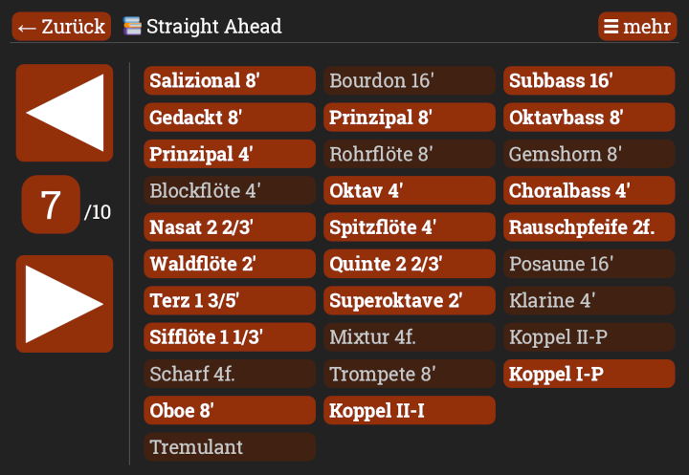The image size is (689, 475).
Task: Enable the Posaune 16' pedal stop
Action: point(589,264)
